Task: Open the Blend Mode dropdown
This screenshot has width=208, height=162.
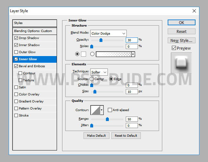Action: click(108, 33)
